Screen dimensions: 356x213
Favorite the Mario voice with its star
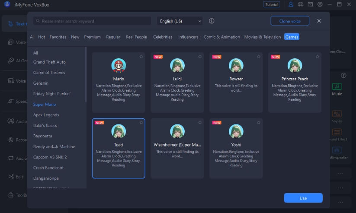tap(141, 57)
